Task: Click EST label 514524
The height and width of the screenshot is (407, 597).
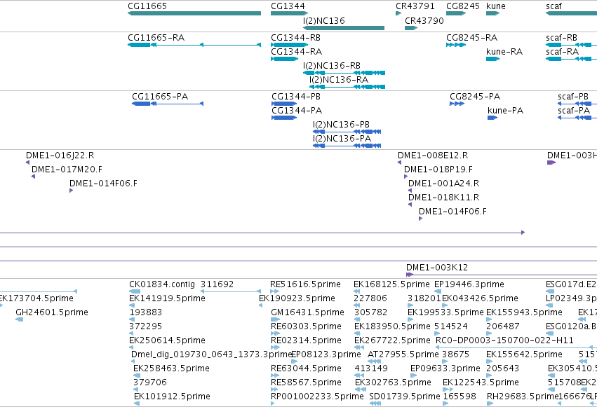Action: [451, 326]
